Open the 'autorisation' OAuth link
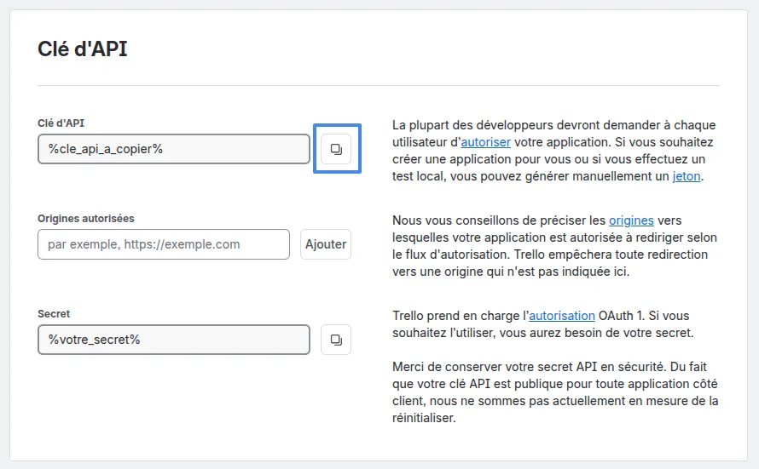 click(561, 316)
